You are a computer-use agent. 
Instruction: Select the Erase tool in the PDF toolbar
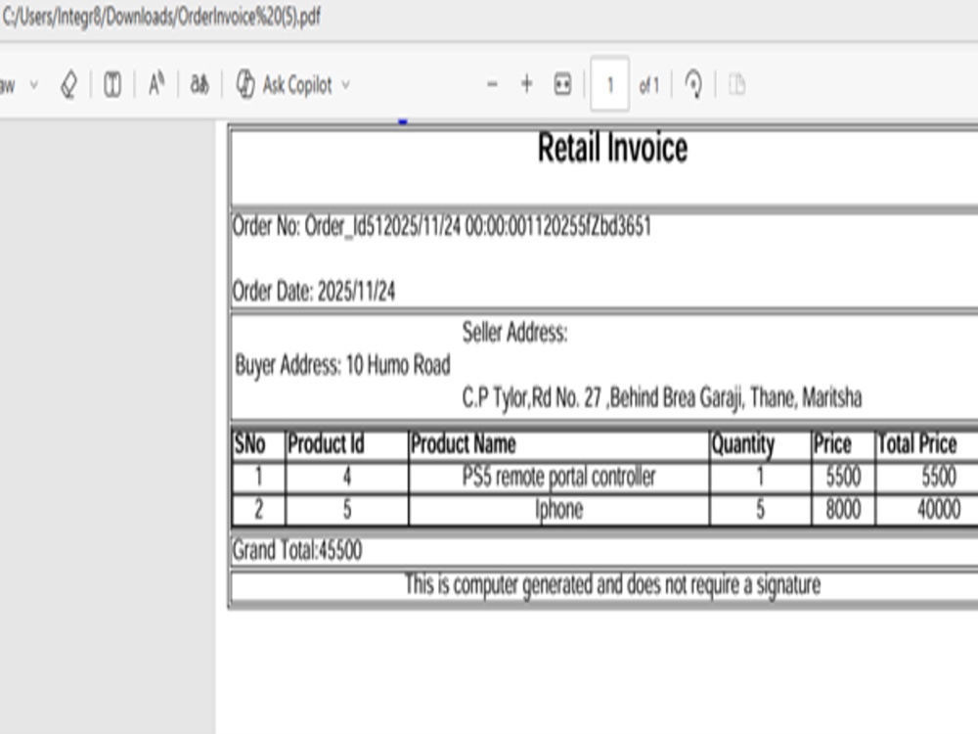click(x=68, y=84)
